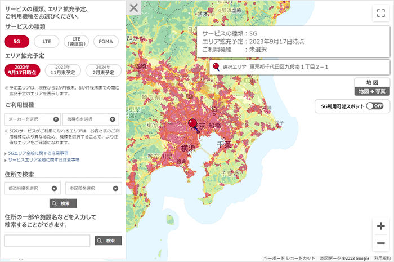Click the red pin on the Tokyo map
The height and width of the screenshot is (262, 394).
pos(192,123)
